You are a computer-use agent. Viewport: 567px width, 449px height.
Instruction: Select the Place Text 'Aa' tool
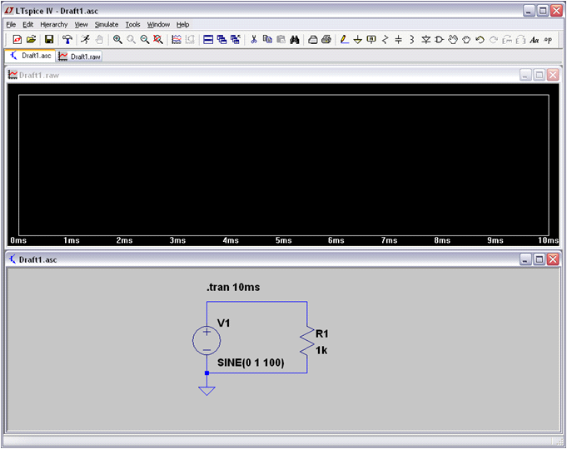535,40
